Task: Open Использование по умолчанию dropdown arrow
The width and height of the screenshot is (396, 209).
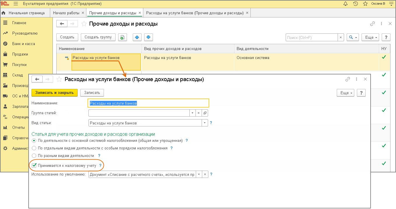Action: pos(199,175)
